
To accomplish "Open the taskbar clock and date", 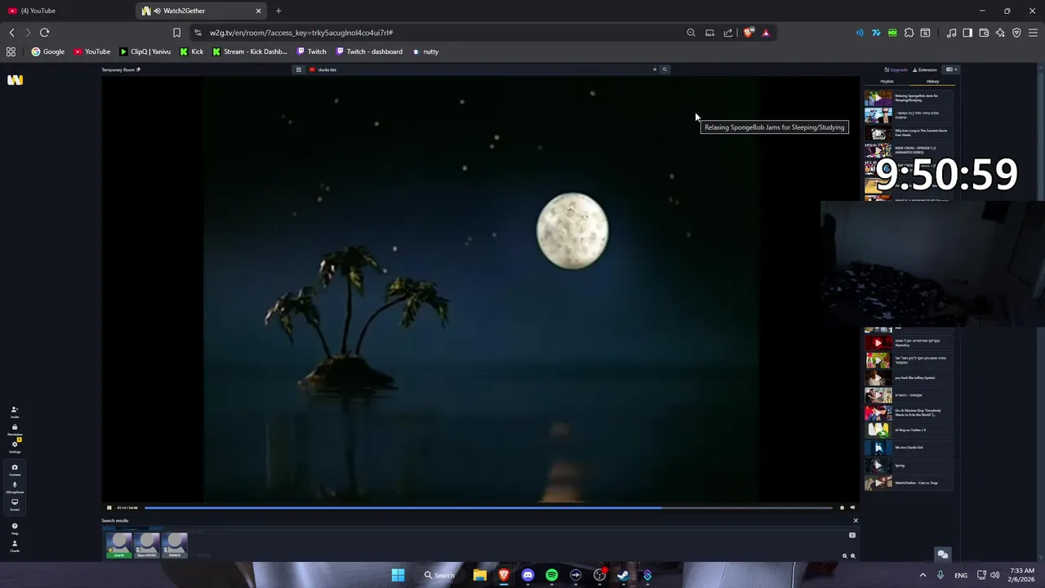I will coord(1022,575).
